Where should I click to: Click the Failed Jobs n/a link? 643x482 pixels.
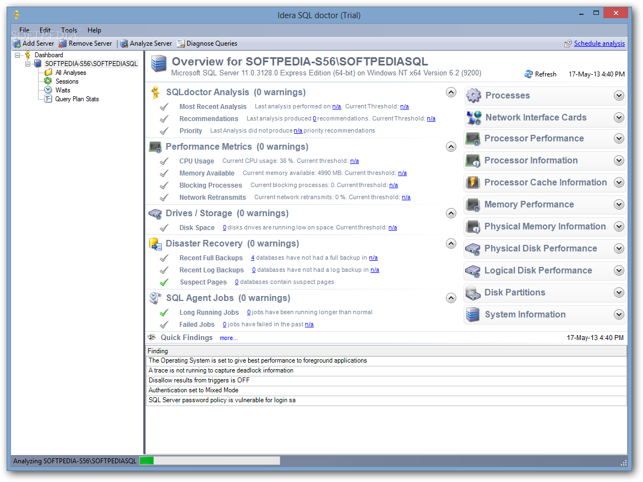(x=309, y=325)
